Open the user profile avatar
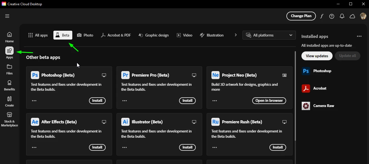Image resolution: width=369 pixels, height=164 pixels. [x=363, y=16]
